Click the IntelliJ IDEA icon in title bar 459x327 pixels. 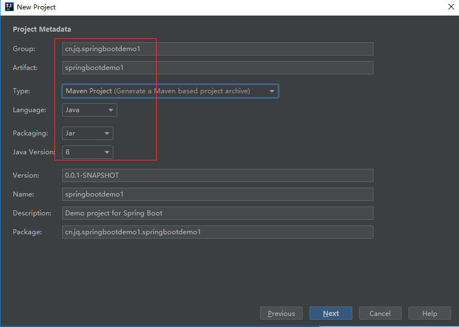point(9,7)
